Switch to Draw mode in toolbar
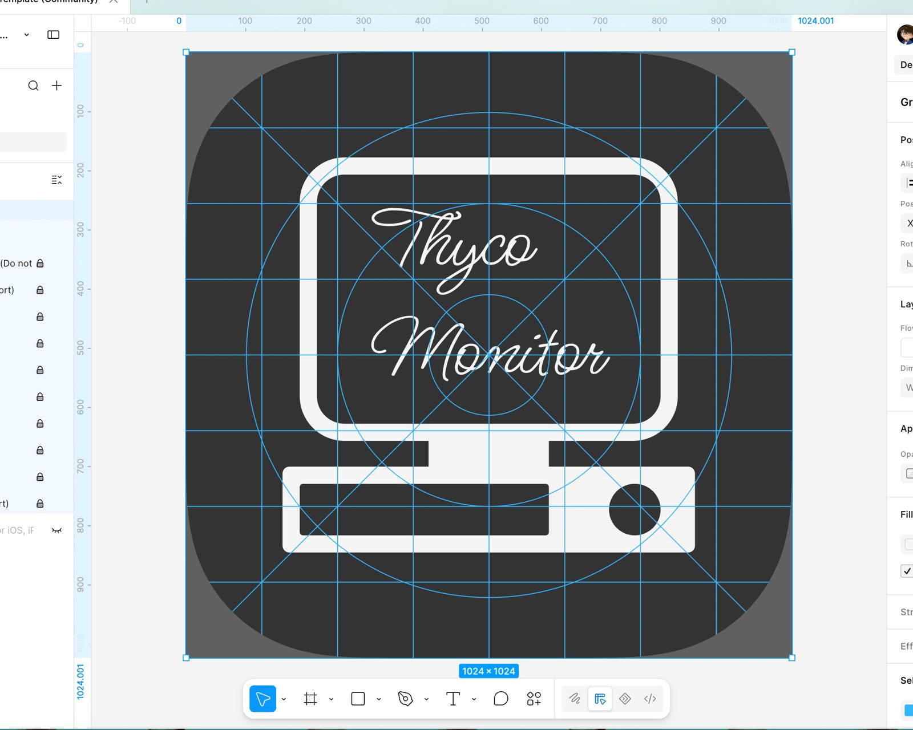913x730 pixels. pos(575,699)
